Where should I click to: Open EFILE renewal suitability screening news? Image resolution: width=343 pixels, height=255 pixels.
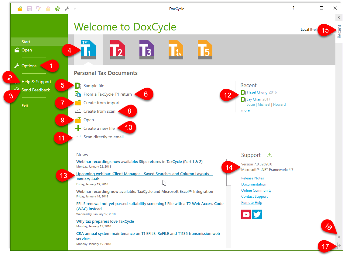coord(150,206)
